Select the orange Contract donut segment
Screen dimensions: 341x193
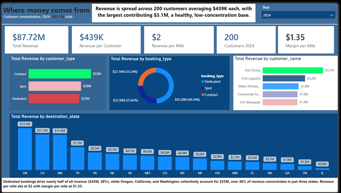point(144,75)
